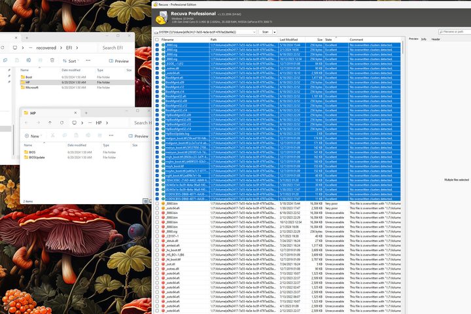Screen dimensions: 471x314
Task: Switch to Recuva Header tab
Action: point(436,39)
